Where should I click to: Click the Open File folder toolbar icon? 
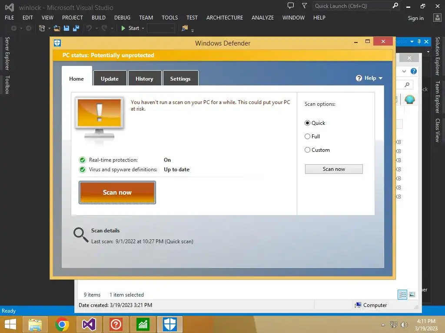tap(57, 28)
